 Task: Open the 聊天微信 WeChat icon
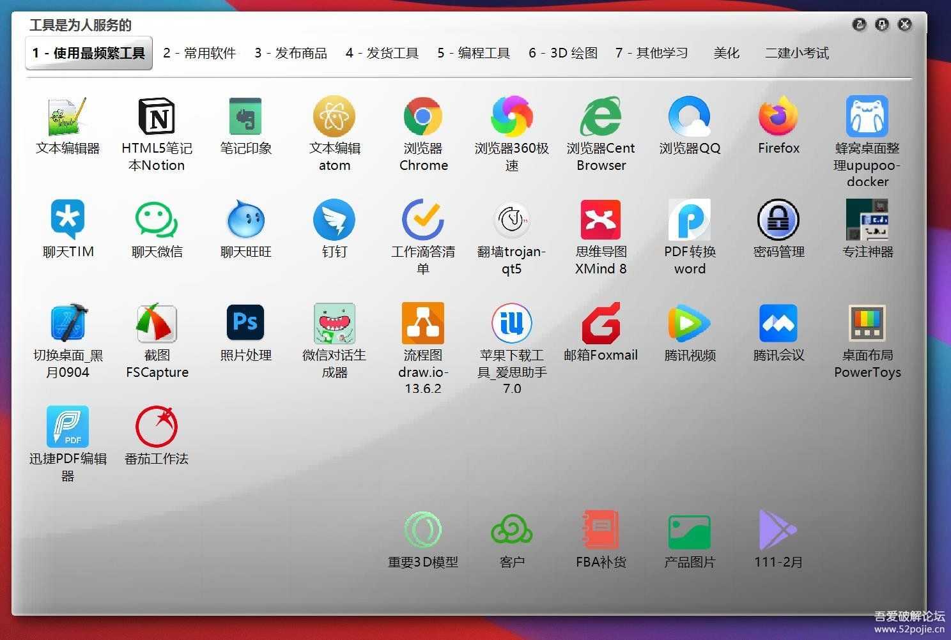(157, 220)
